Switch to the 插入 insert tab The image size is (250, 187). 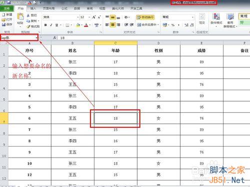point(33,8)
